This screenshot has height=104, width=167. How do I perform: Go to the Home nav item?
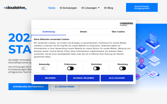(x=52, y=8)
